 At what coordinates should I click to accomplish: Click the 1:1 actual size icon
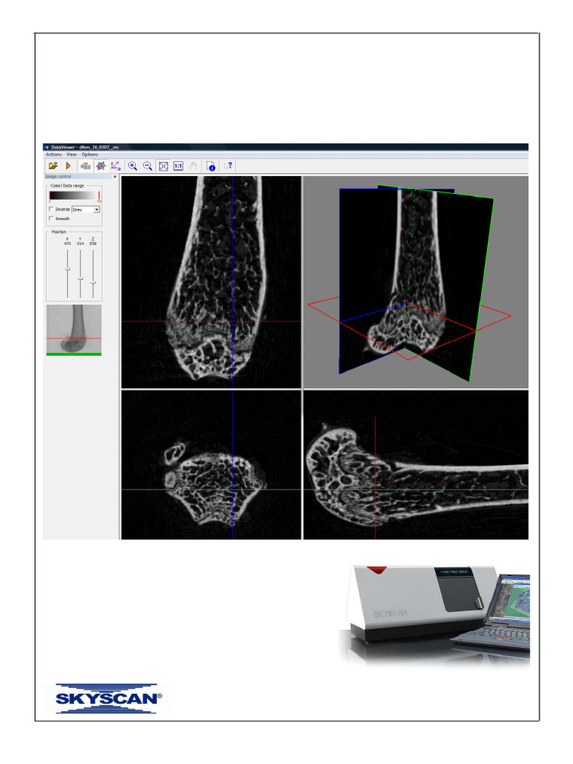pyautogui.click(x=178, y=166)
